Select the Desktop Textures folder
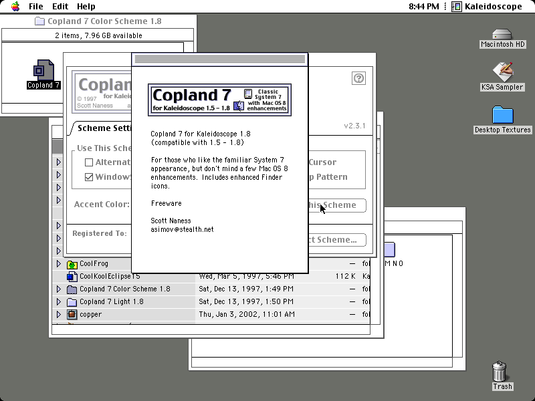The height and width of the screenshot is (401, 535). (503, 115)
